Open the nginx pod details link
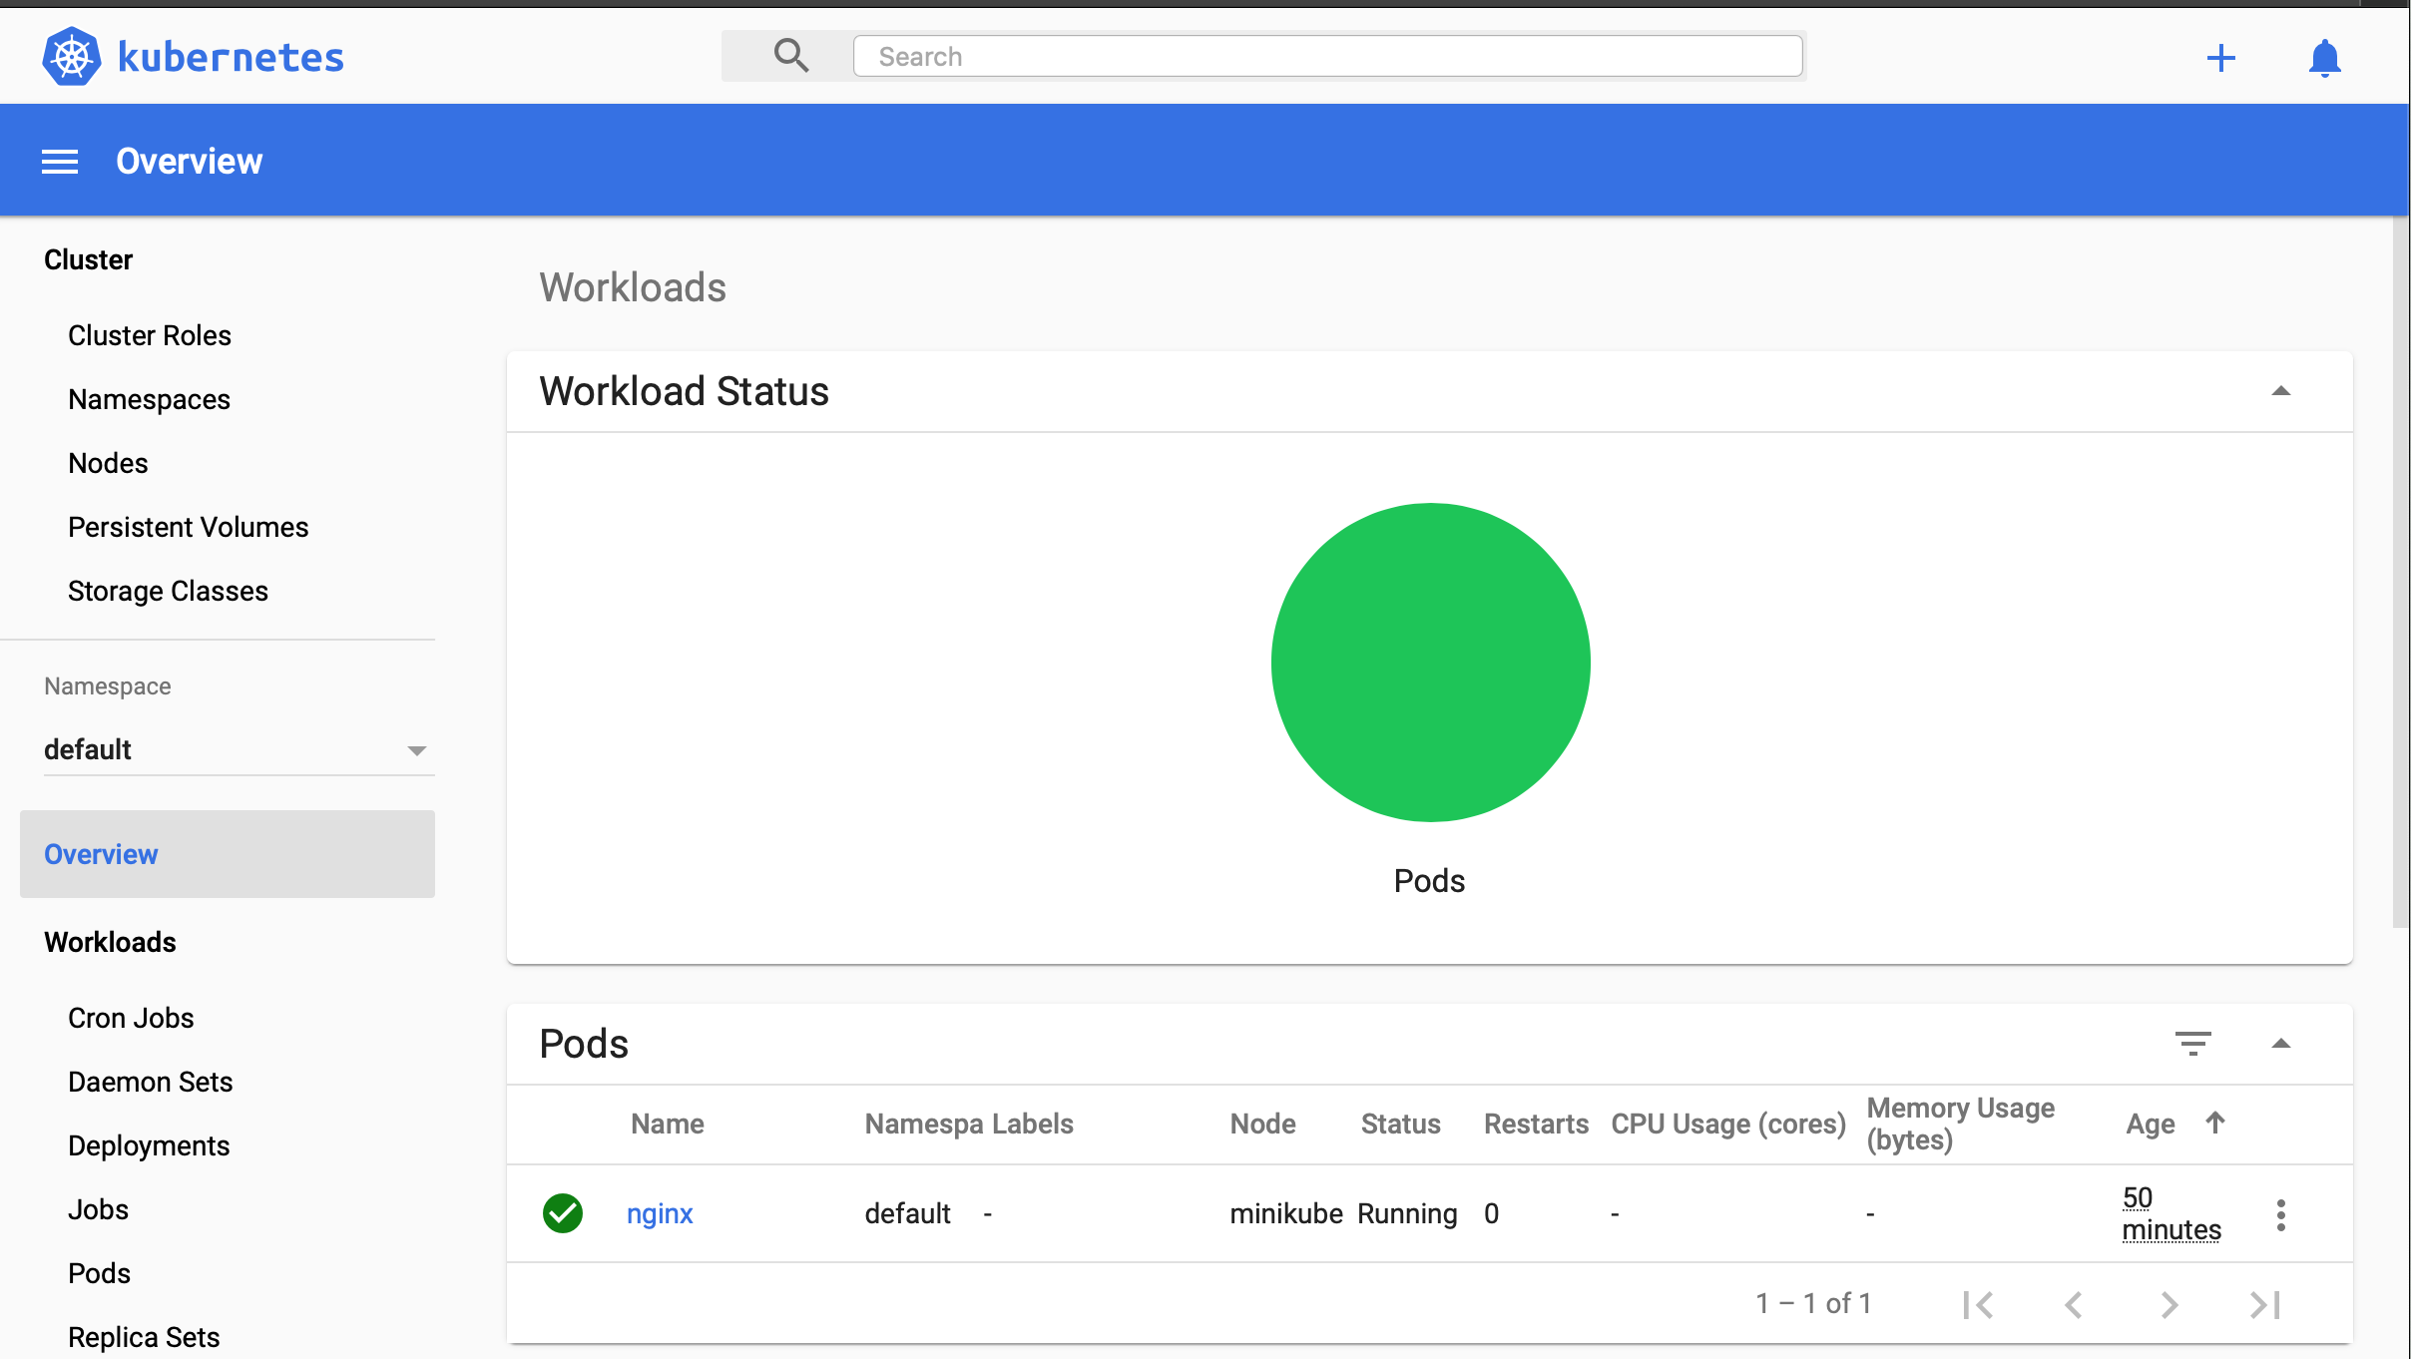2411x1359 pixels. click(659, 1213)
